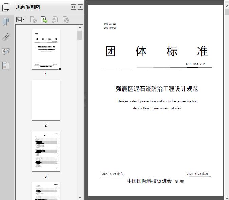Screen dimensions: 229x200
Task: Select blank page 2 thumbnail
Action: click(46, 100)
